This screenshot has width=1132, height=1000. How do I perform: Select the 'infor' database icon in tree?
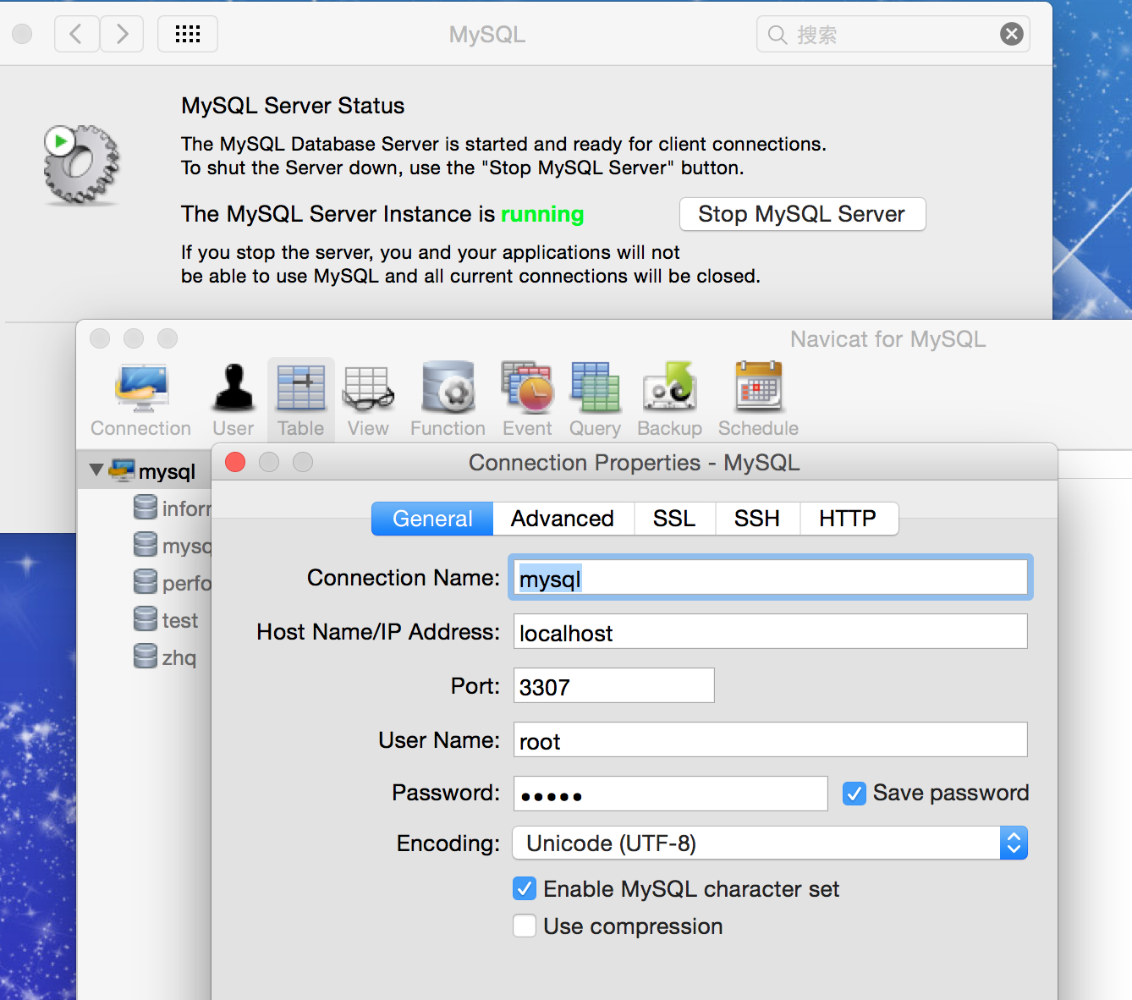146,508
